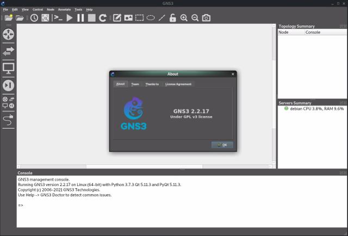The height and width of the screenshot is (236, 348).
Task: Open the File menu
Action: click(5, 10)
